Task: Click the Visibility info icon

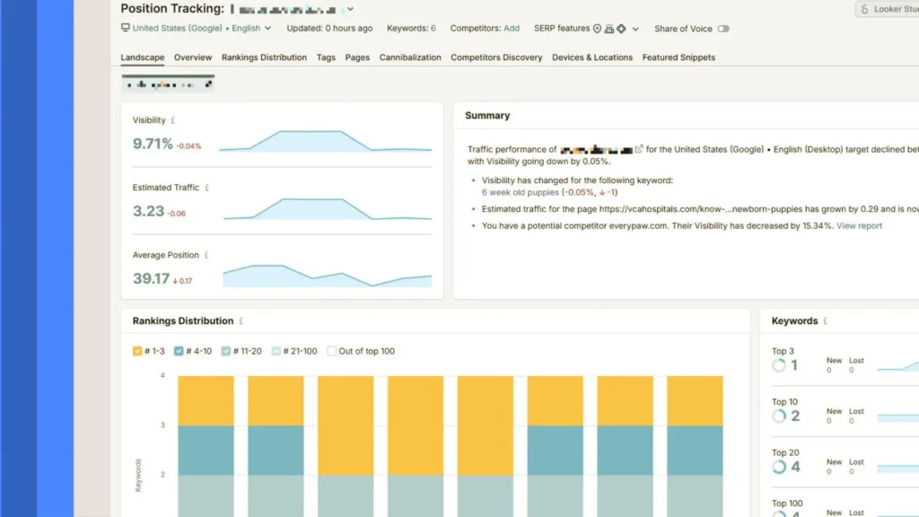Action: tap(173, 120)
